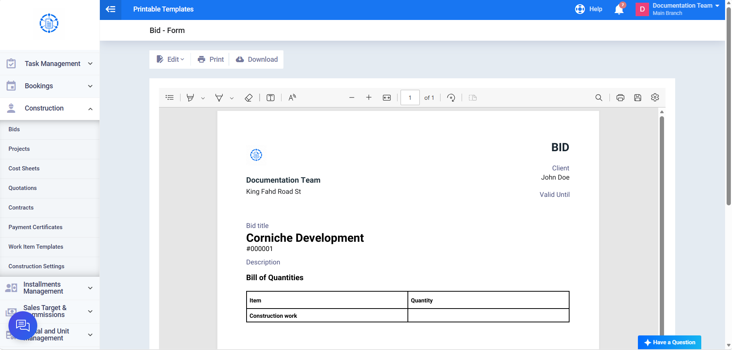732x350 pixels.
Task: Activate read aloud in PDF toolbar
Action: [x=292, y=97]
